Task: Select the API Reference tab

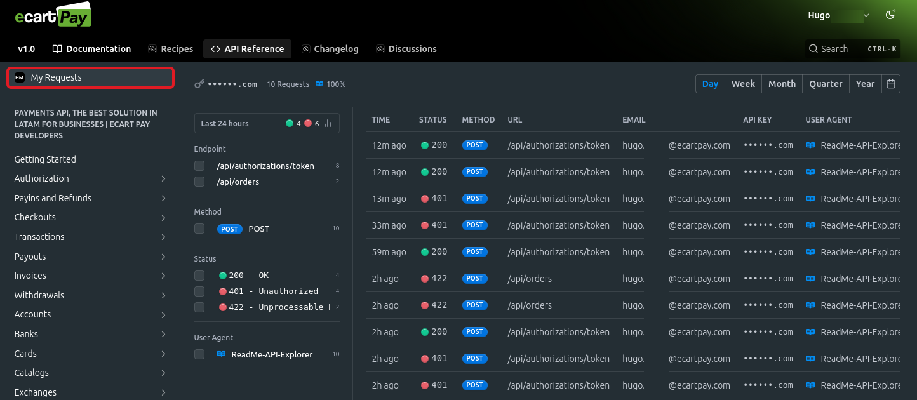Action: point(247,49)
